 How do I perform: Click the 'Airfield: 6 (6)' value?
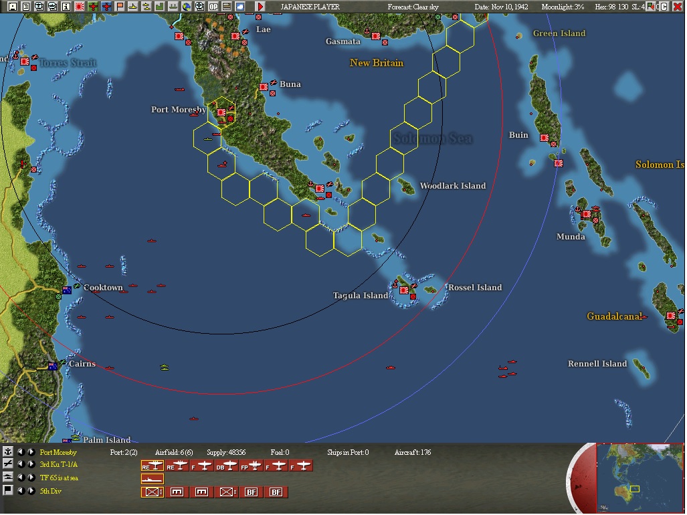click(174, 452)
